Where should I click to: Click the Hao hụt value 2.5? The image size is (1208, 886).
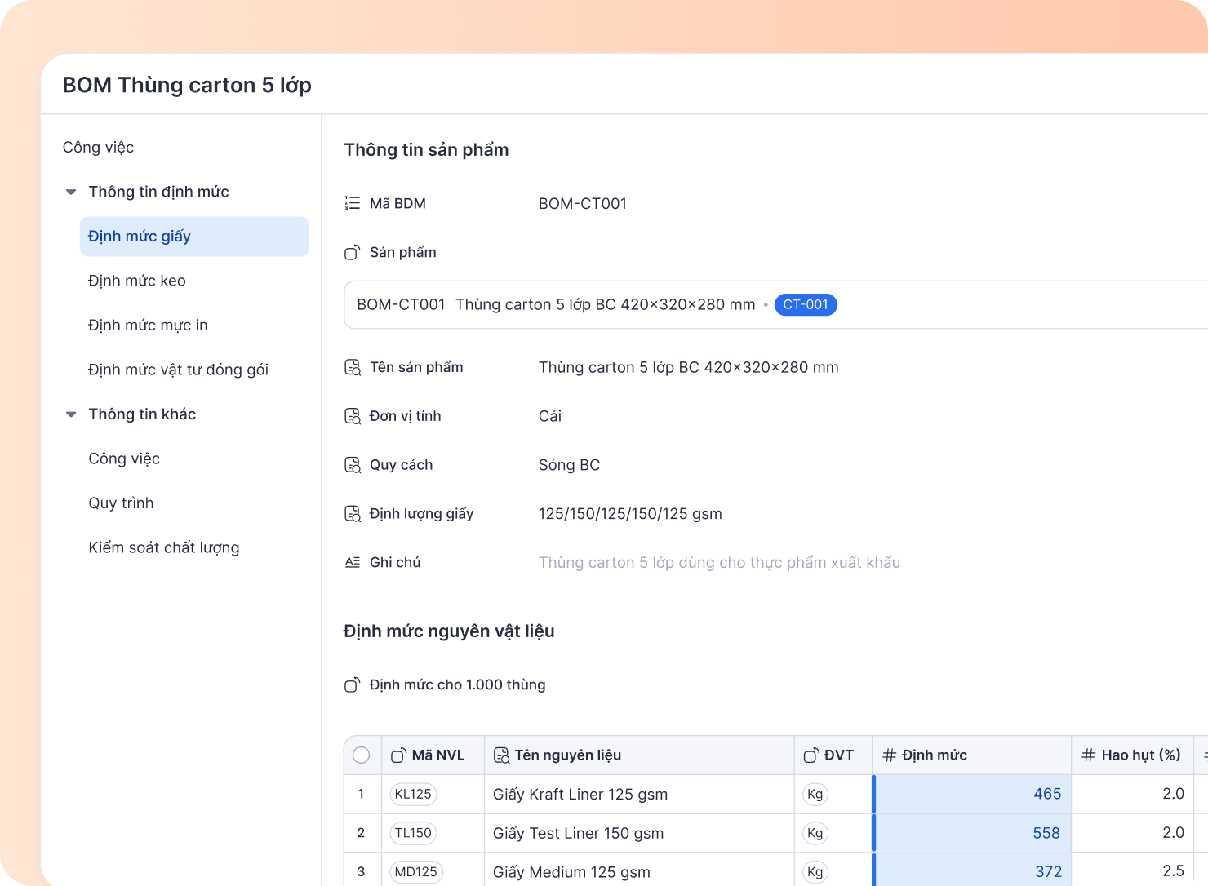click(1173, 871)
